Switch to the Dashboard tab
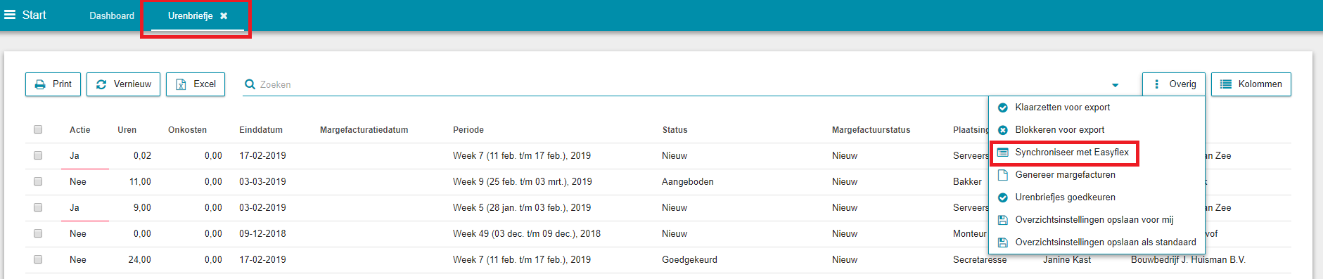1323x279 pixels. pyautogui.click(x=112, y=15)
